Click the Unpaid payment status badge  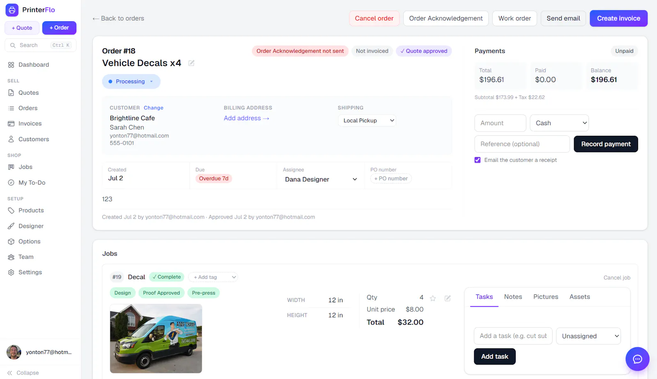[624, 51]
